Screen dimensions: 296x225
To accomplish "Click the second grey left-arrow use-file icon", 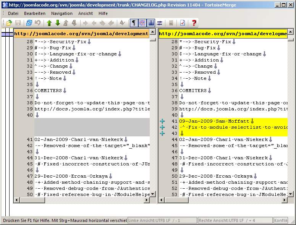I will pos(111,23).
